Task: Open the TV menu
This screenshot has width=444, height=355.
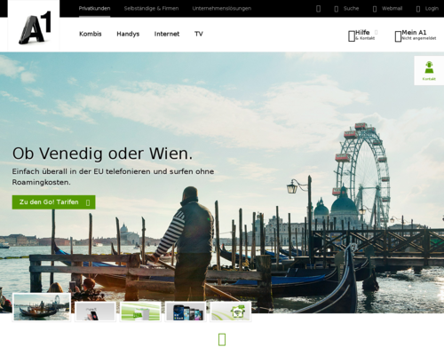Action: pos(199,34)
